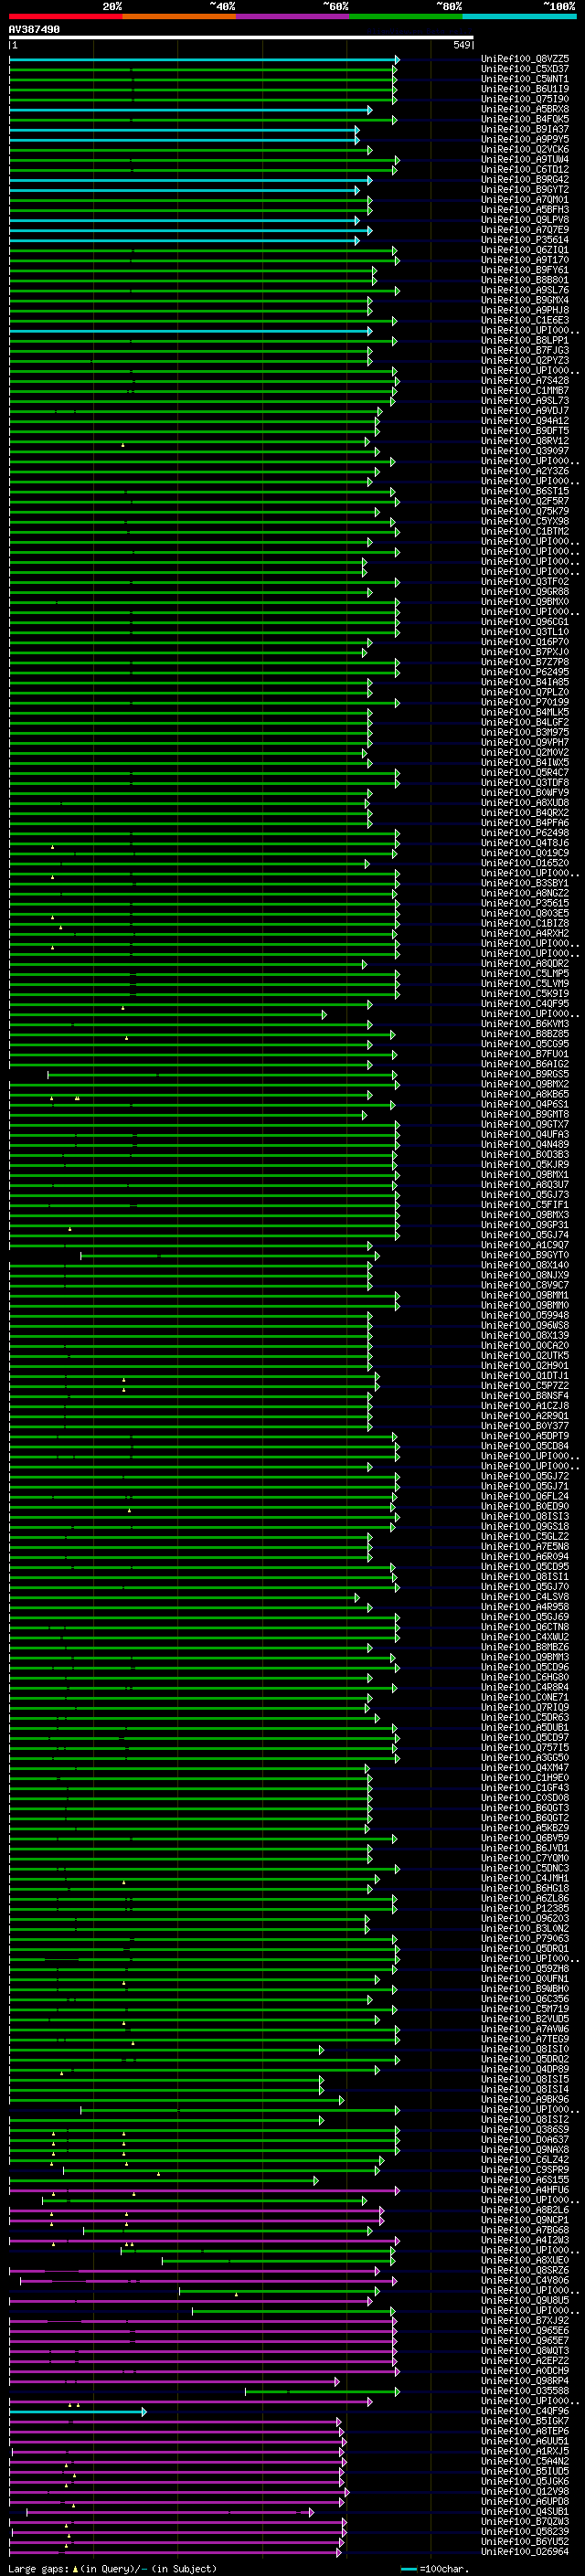Click UniRef100_Q8ISI3 label
Image resolution: width=585 pixels, height=2576 pixels.
525,1516
